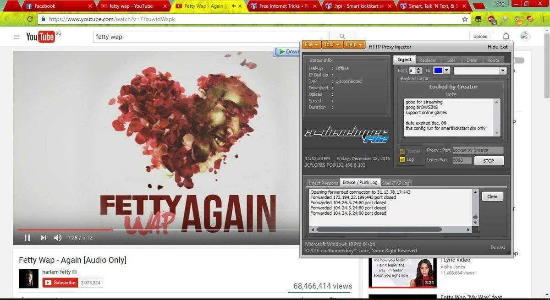The image size is (550, 300).
Task: Mute tab via speaker icon on Fetty Wap tab
Action: pos(234,6)
